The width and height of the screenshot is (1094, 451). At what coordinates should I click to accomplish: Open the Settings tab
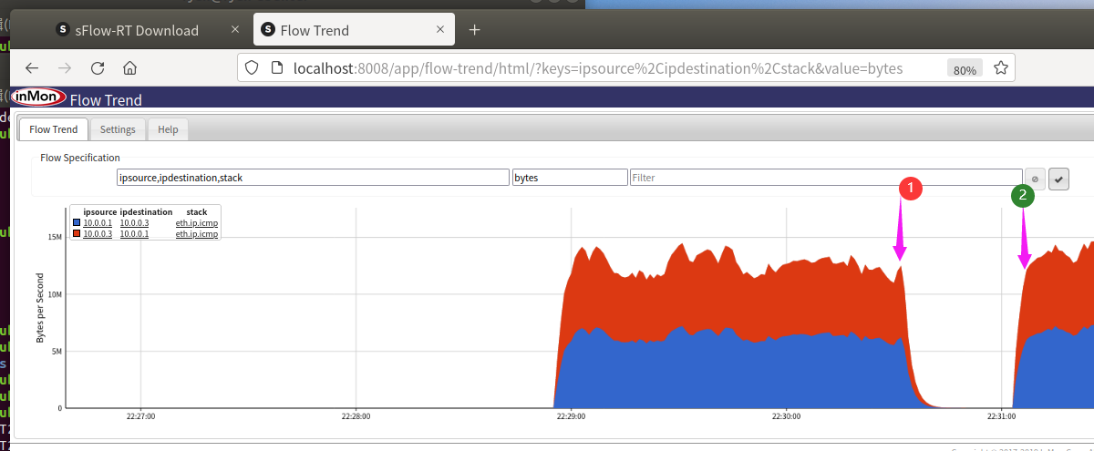pyautogui.click(x=118, y=129)
